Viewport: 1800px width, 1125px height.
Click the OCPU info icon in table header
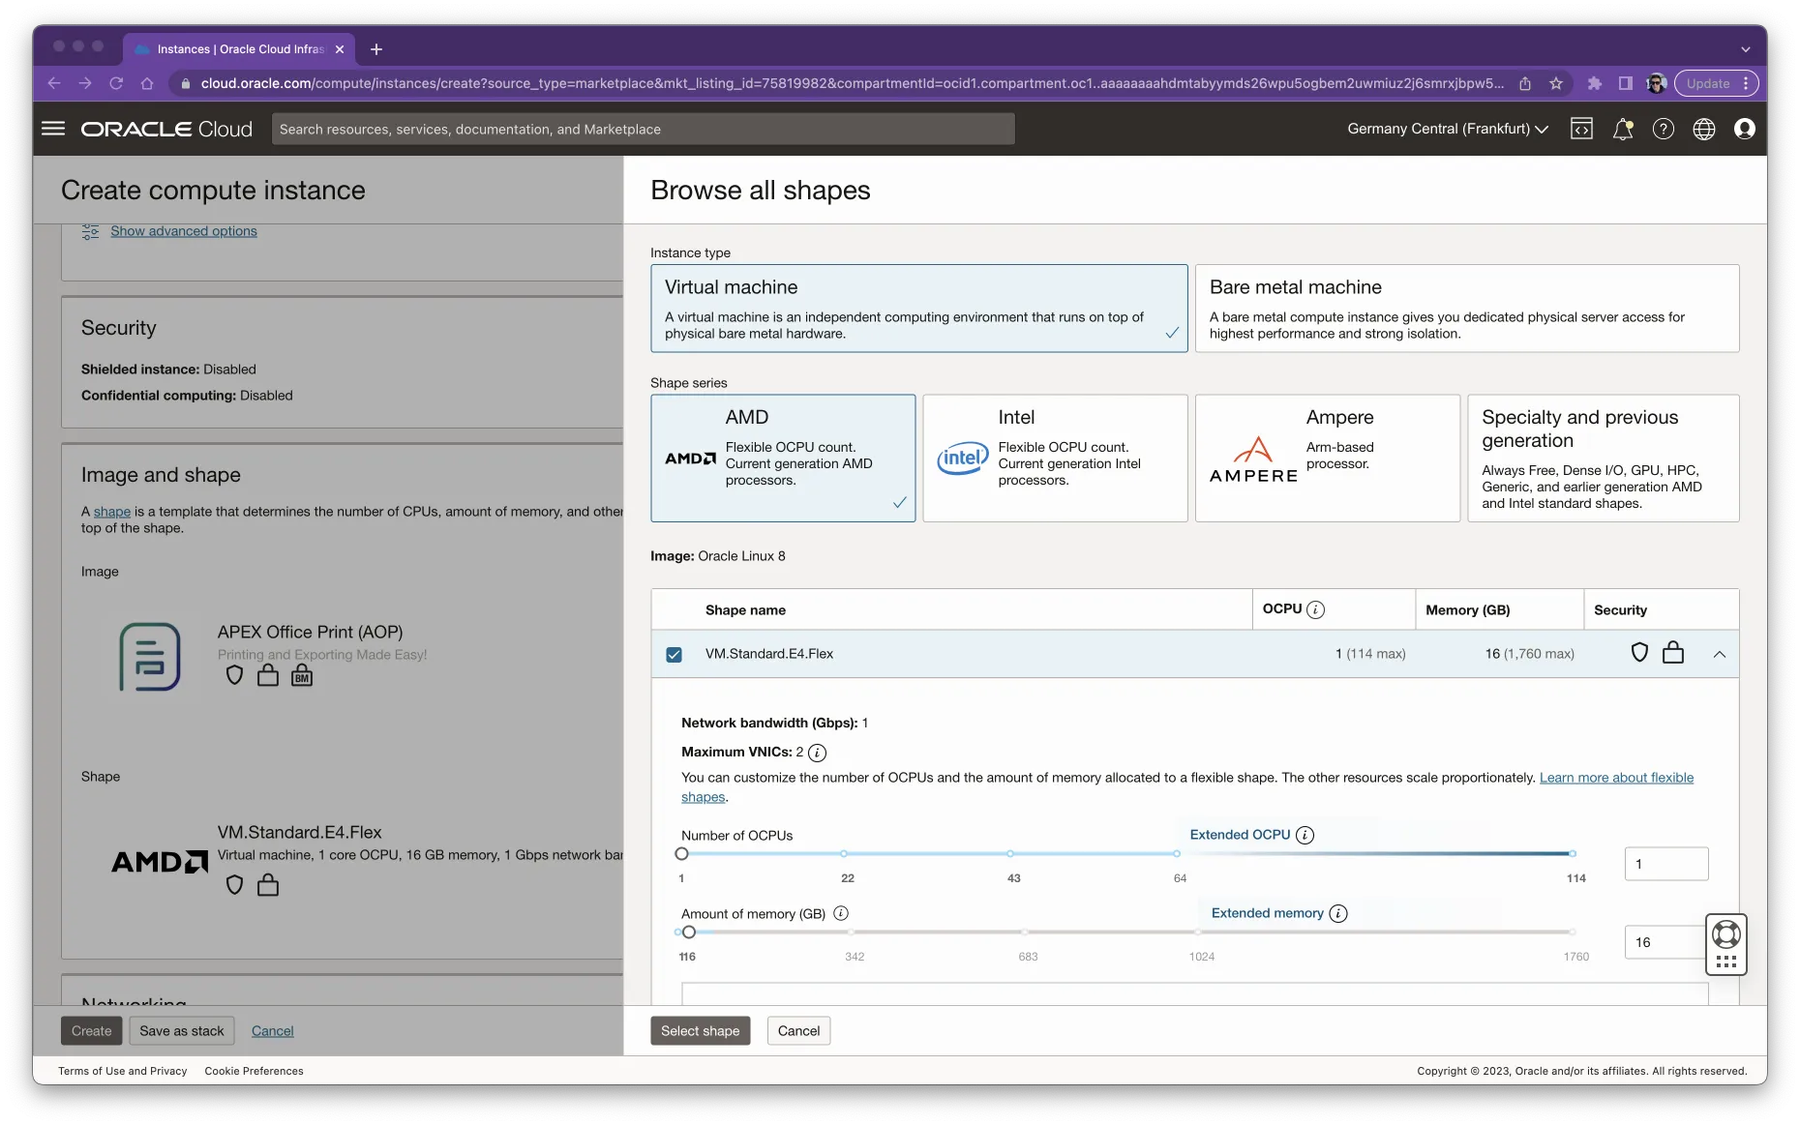(1315, 609)
